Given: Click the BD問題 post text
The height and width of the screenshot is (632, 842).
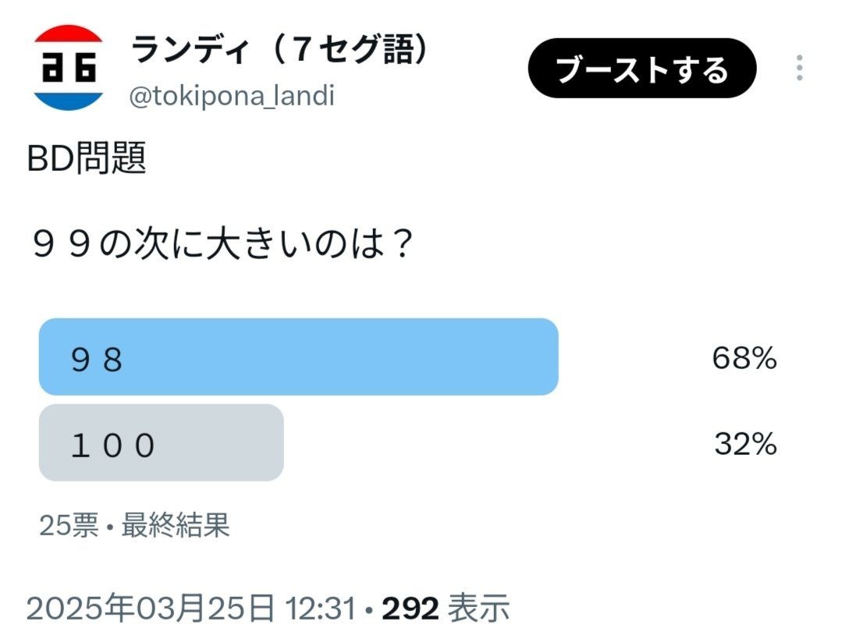Looking at the screenshot, I should pyautogui.click(x=87, y=158).
